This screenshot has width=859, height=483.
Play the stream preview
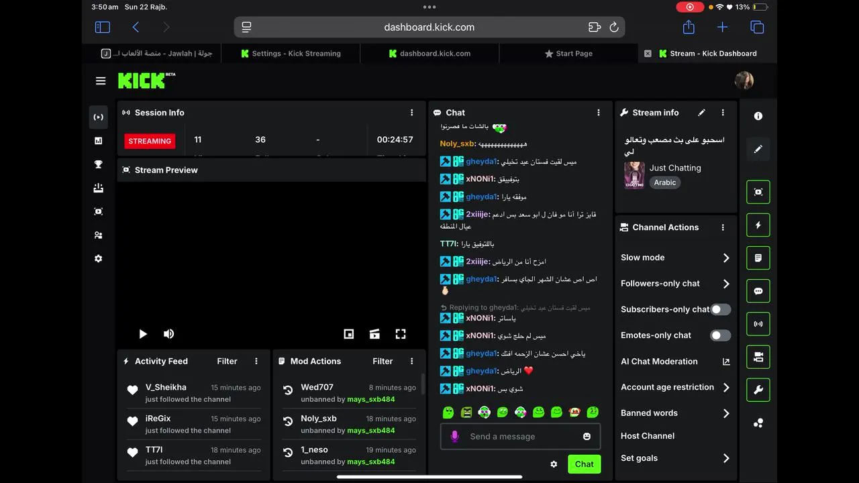[x=143, y=334]
